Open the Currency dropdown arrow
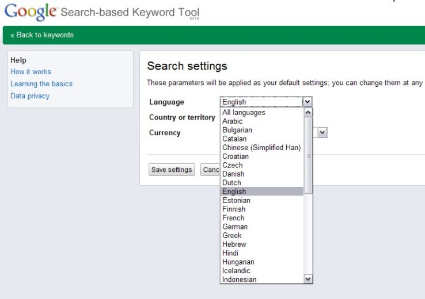 322,133
